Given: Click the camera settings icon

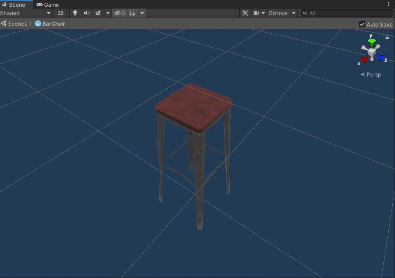Looking at the screenshot, I should pos(256,13).
